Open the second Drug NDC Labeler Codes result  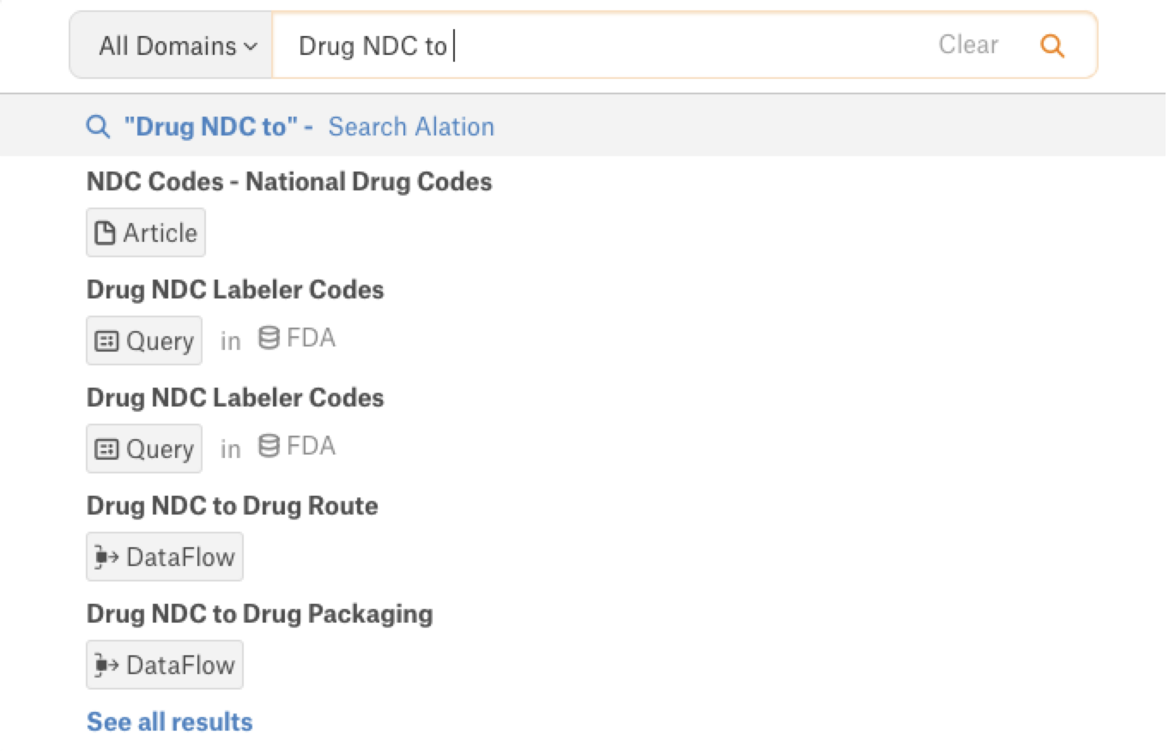coord(235,398)
